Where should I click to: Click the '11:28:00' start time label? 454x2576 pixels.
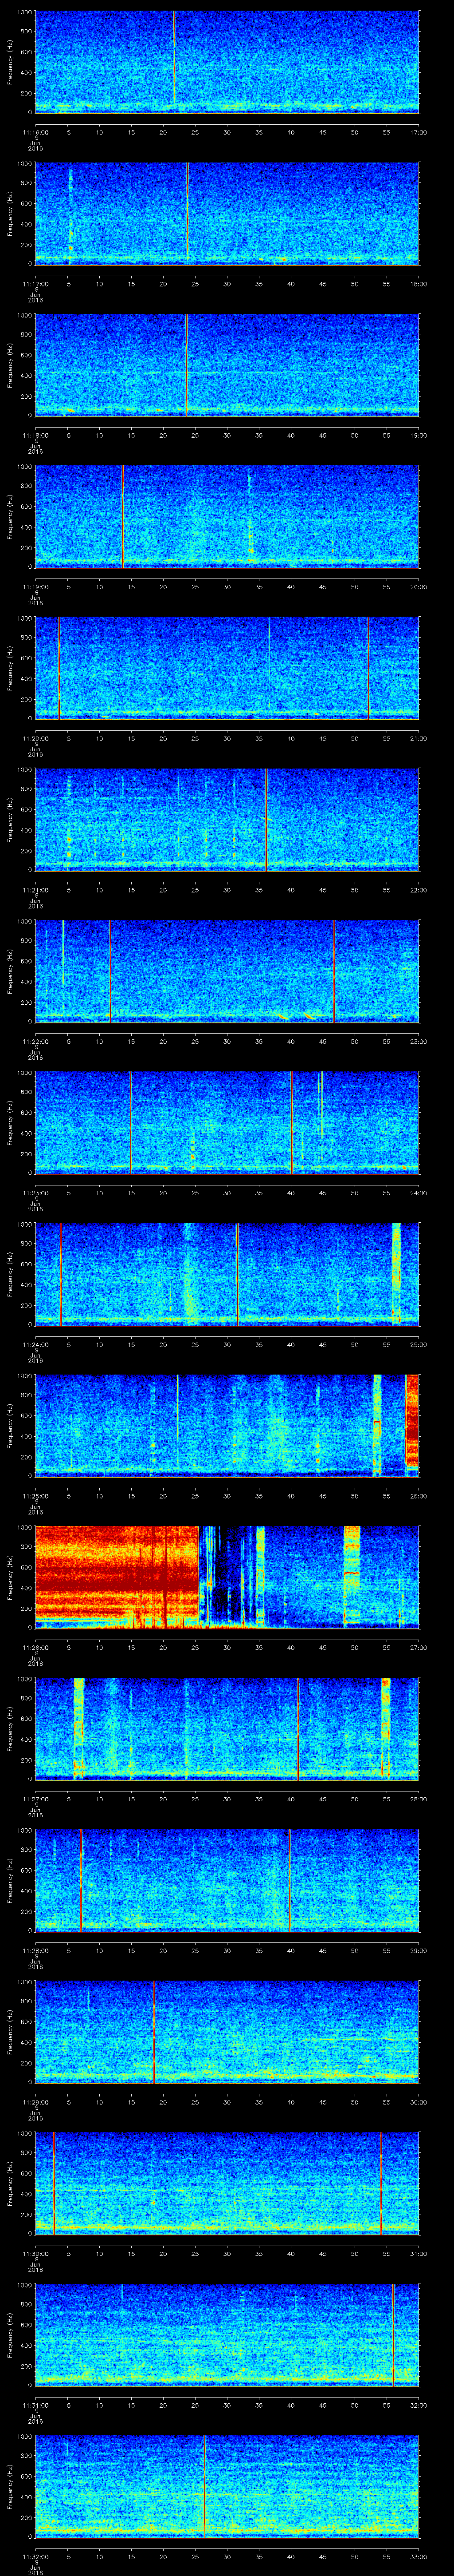[x=36, y=1950]
